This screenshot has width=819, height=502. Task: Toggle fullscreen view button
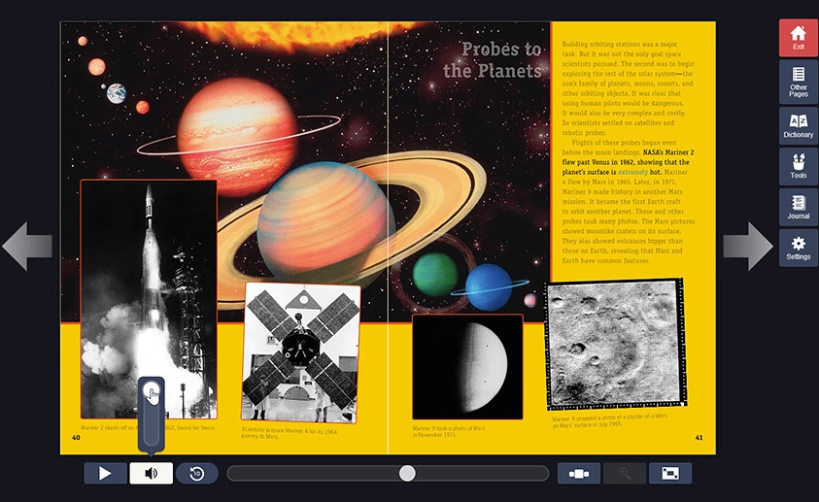tap(670, 473)
